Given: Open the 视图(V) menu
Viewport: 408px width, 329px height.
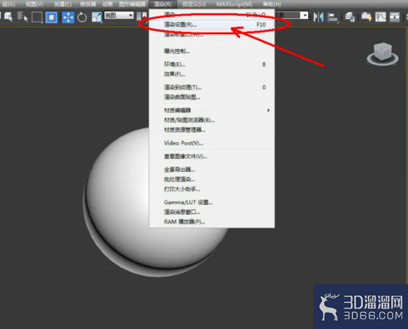Looking at the screenshot, I should tap(35, 4).
